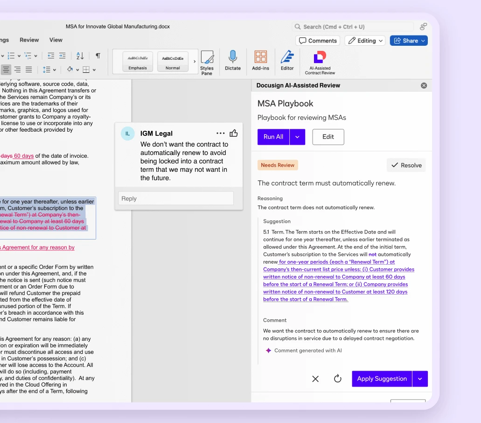Open the shading color dropdown arrow
481x423 pixels.
click(x=77, y=70)
